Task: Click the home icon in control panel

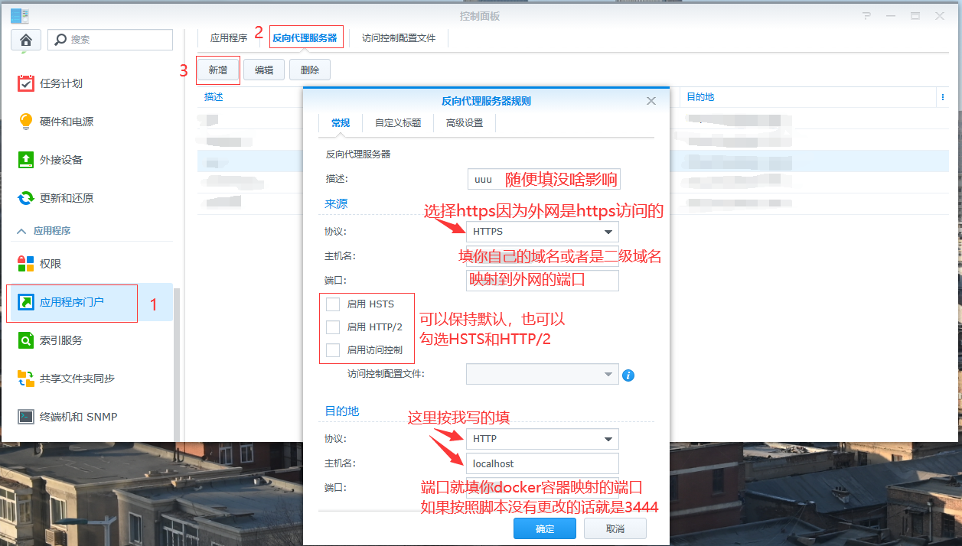Action: 26,40
